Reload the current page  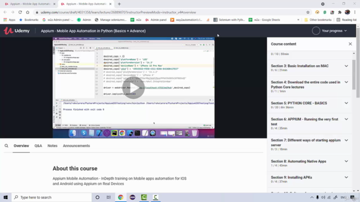[20, 12]
